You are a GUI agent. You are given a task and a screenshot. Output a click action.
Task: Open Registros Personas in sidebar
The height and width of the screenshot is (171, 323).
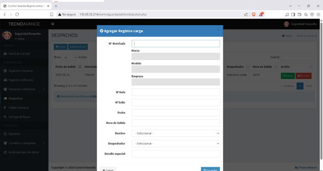[24, 70]
